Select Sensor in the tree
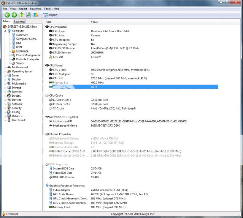 pyautogui.click(x=20, y=63)
